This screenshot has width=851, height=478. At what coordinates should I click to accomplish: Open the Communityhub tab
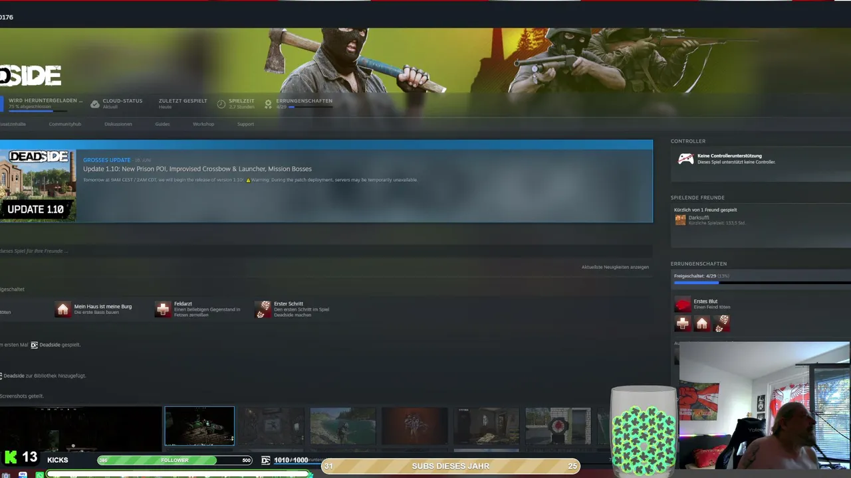click(x=64, y=124)
